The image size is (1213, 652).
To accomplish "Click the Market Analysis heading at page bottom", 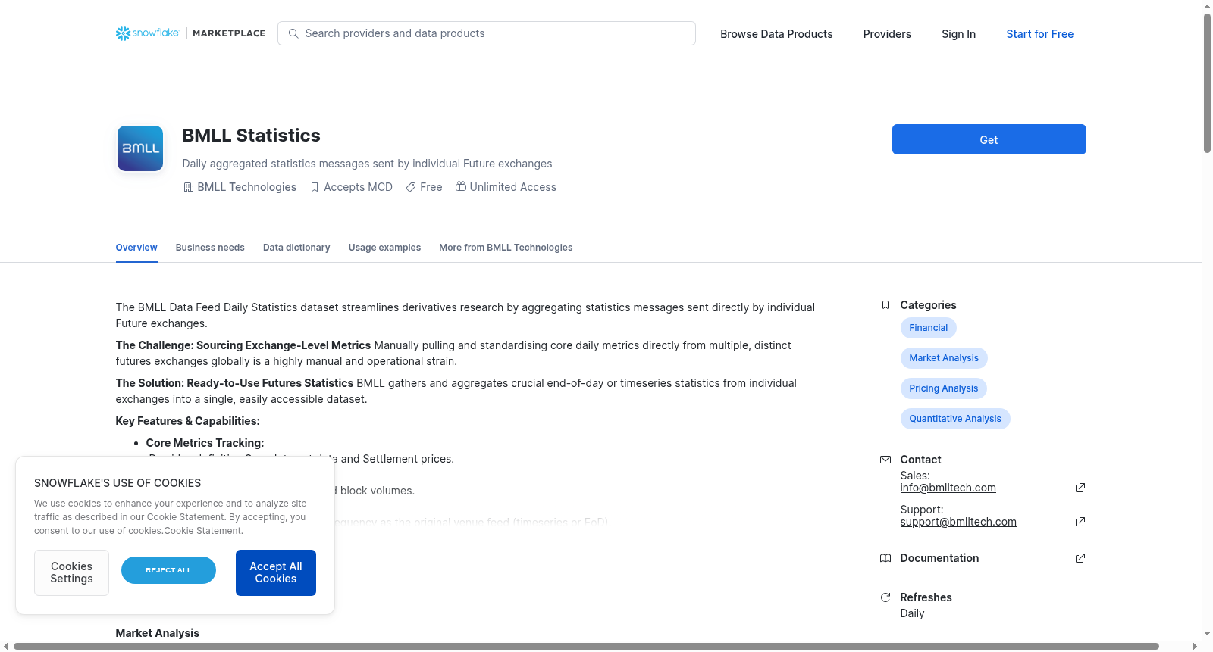I will (x=157, y=633).
